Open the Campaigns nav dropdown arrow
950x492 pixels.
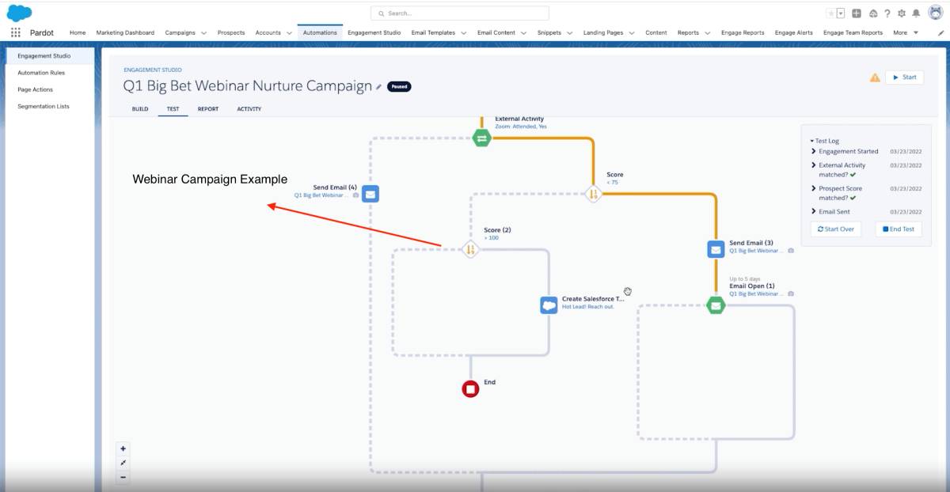pyautogui.click(x=203, y=33)
